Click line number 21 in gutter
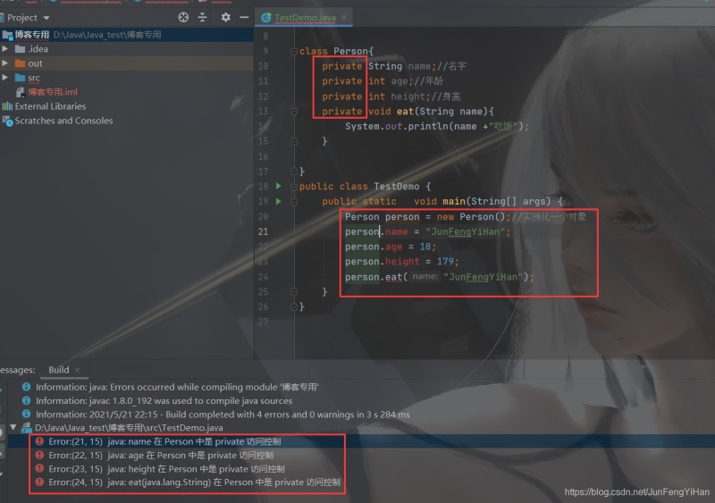 (263, 231)
